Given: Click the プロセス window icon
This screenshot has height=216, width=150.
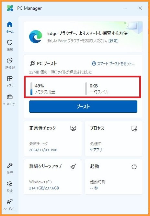Looking at the screenshot, I should coord(134,128).
